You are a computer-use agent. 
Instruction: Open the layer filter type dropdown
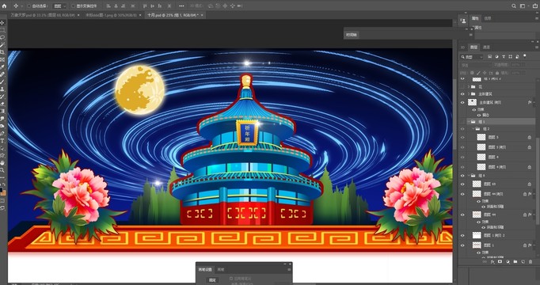471,57
